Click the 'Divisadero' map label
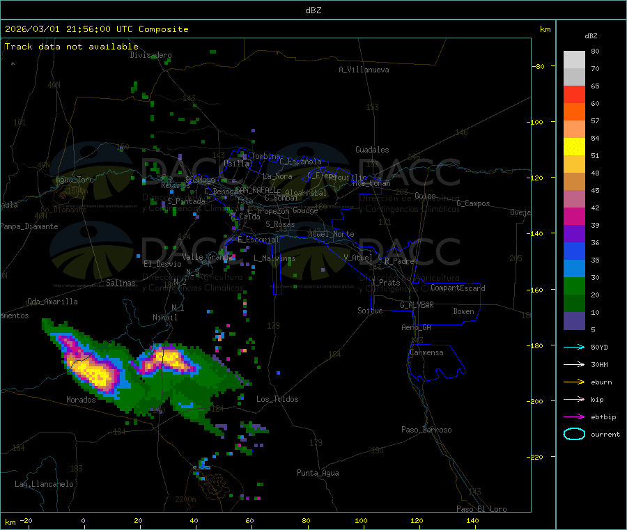 (150, 55)
